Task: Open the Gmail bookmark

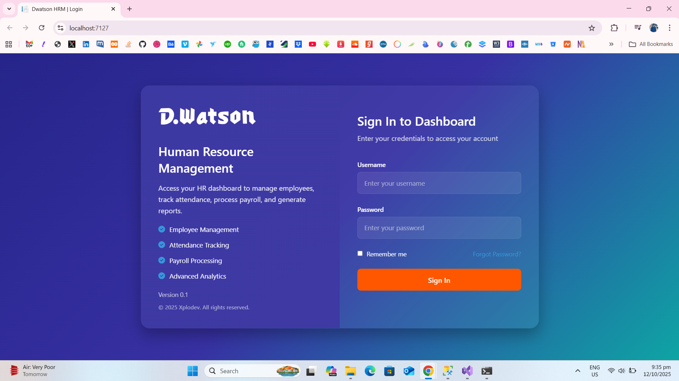Action: tap(29, 44)
